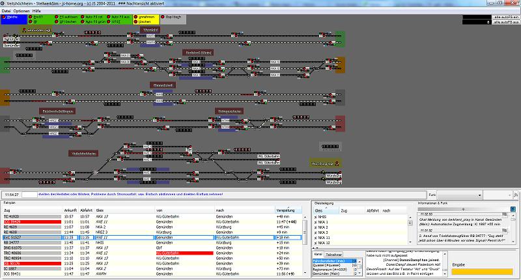Sort Fahrplan by 'von' column header
Screen dimensions: 521x280
(x=184, y=210)
